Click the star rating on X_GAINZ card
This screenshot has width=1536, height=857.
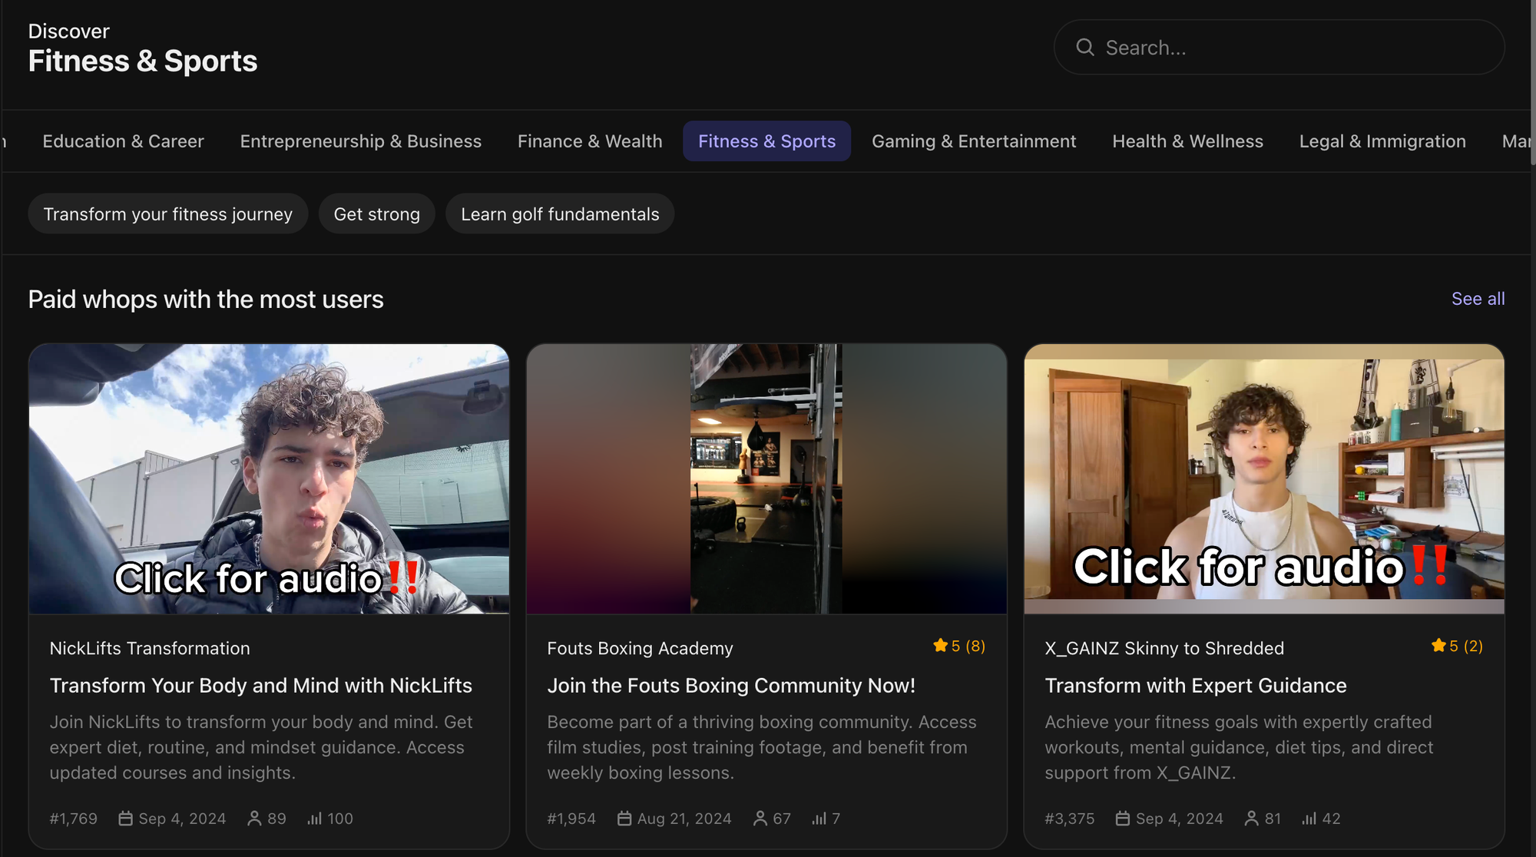click(1456, 646)
